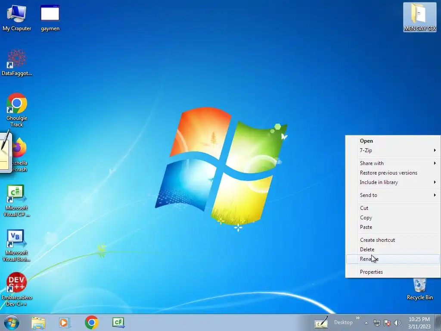Select Copy from the context menu
This screenshot has height=331, width=441.
click(393, 218)
